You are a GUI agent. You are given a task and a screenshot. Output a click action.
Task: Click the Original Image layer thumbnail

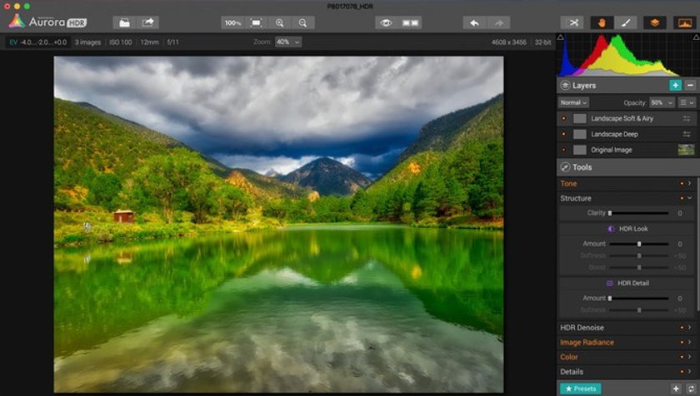click(686, 150)
